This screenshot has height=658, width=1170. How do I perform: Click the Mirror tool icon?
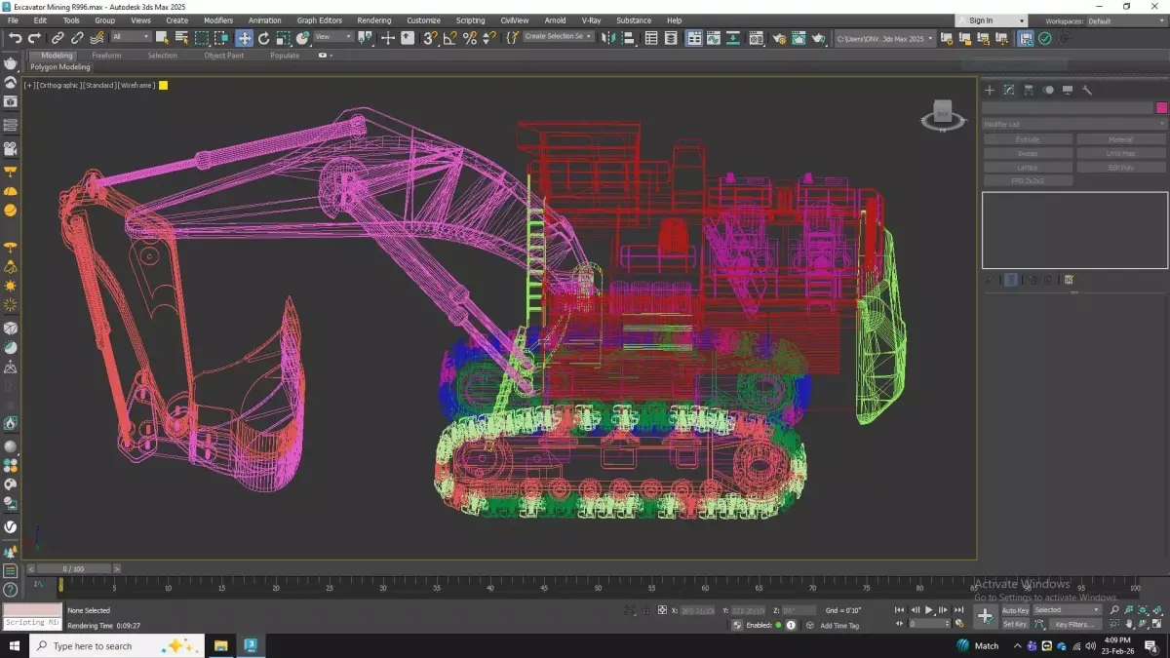click(608, 38)
